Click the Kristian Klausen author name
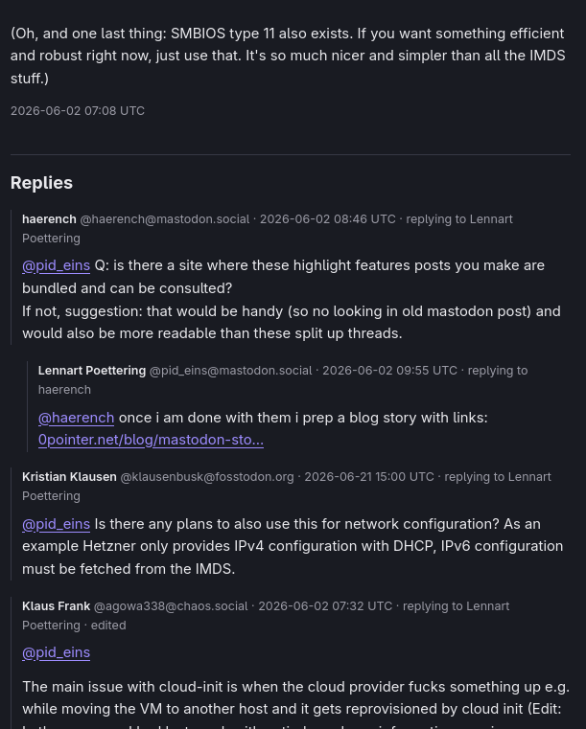This screenshot has width=586, height=729. [x=69, y=477]
